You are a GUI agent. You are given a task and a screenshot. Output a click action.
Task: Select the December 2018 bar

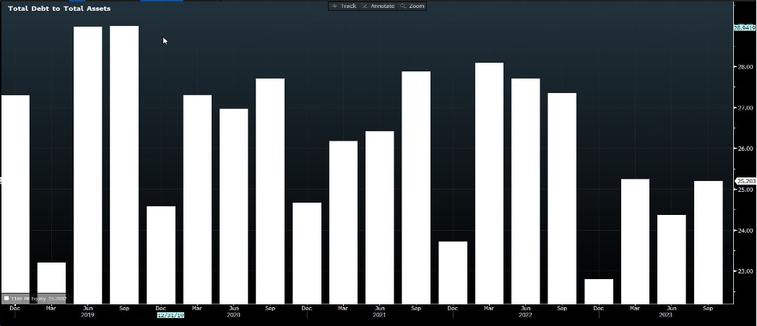tap(15, 199)
